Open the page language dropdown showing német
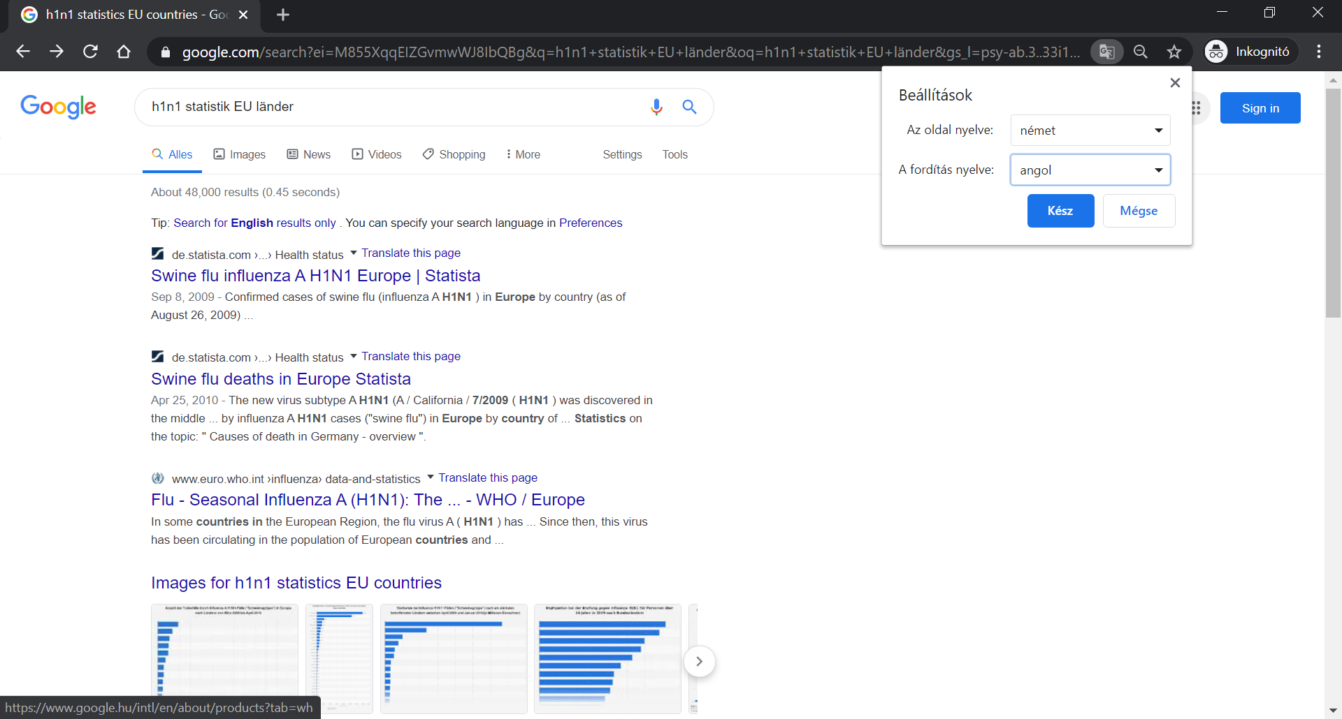Image resolution: width=1342 pixels, height=719 pixels. pos(1090,131)
